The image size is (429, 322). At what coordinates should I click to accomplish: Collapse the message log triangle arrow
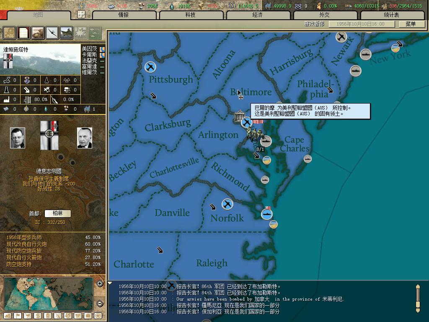coord(110,283)
